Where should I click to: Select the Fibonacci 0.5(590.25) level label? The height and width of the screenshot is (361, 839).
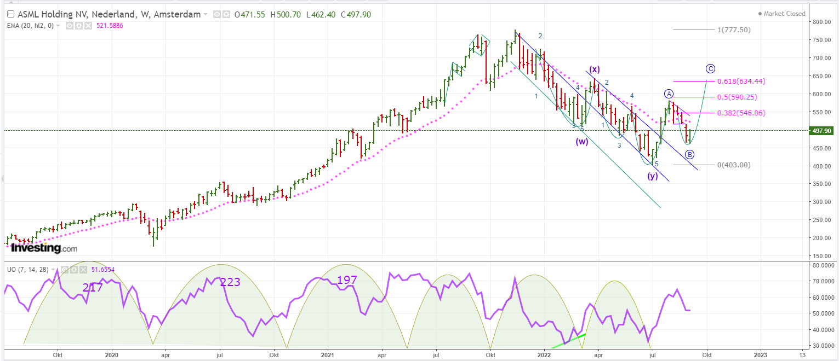click(738, 97)
